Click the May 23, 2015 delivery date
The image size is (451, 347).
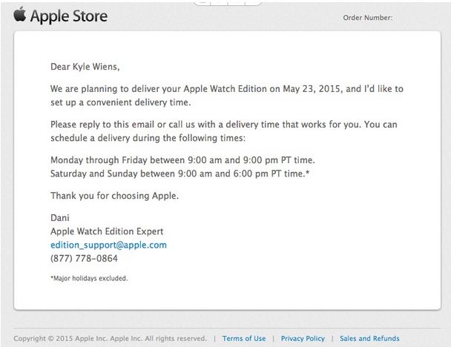[x=312, y=89]
